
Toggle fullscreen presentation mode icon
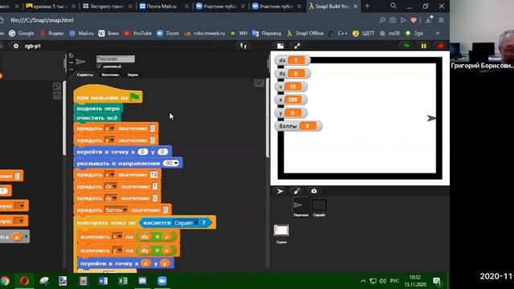[297, 47]
